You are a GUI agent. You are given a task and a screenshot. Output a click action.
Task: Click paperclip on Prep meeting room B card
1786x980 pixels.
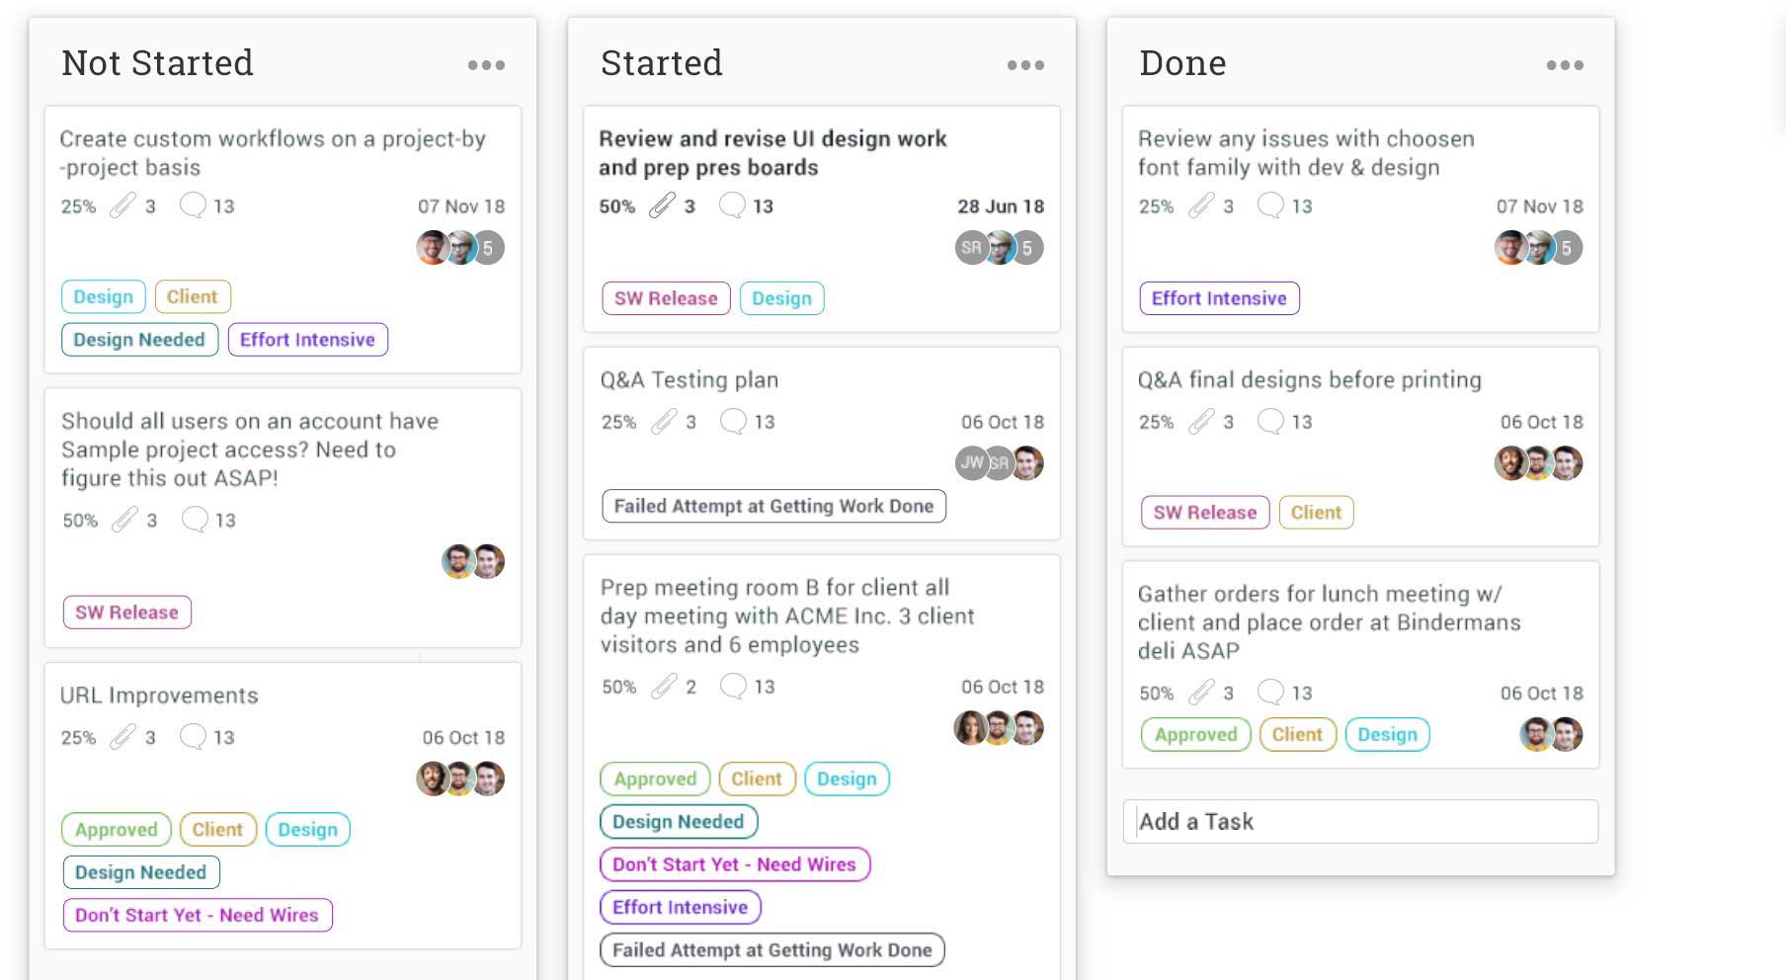click(x=664, y=686)
